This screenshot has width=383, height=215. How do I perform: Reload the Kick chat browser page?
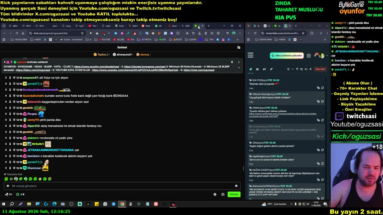17,33
